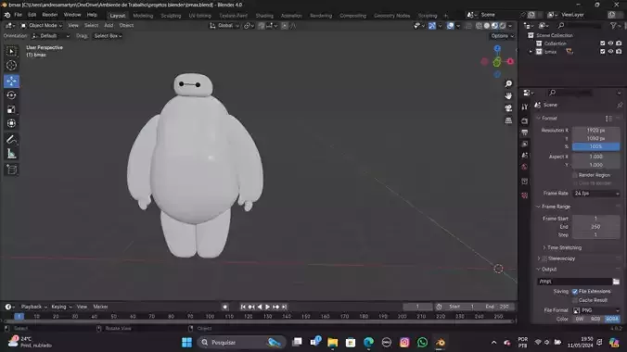Select the Add Cube tool
Image resolution: width=627 pixels, height=352 pixels.
(11, 170)
